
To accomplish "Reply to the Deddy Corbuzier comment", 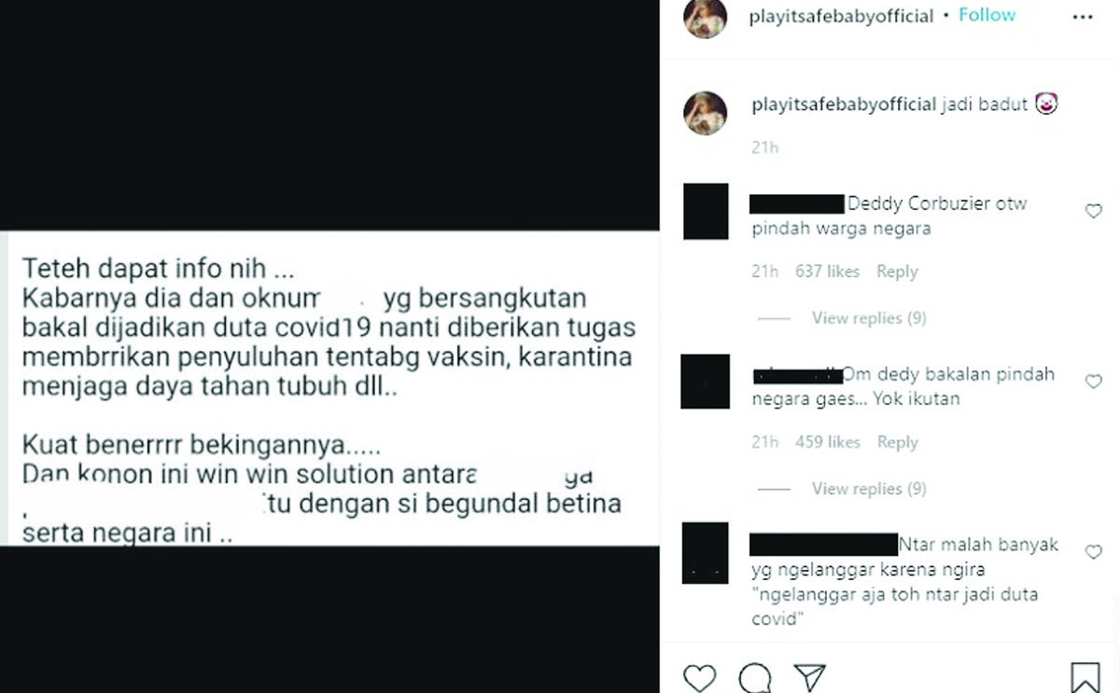I will 897,271.
